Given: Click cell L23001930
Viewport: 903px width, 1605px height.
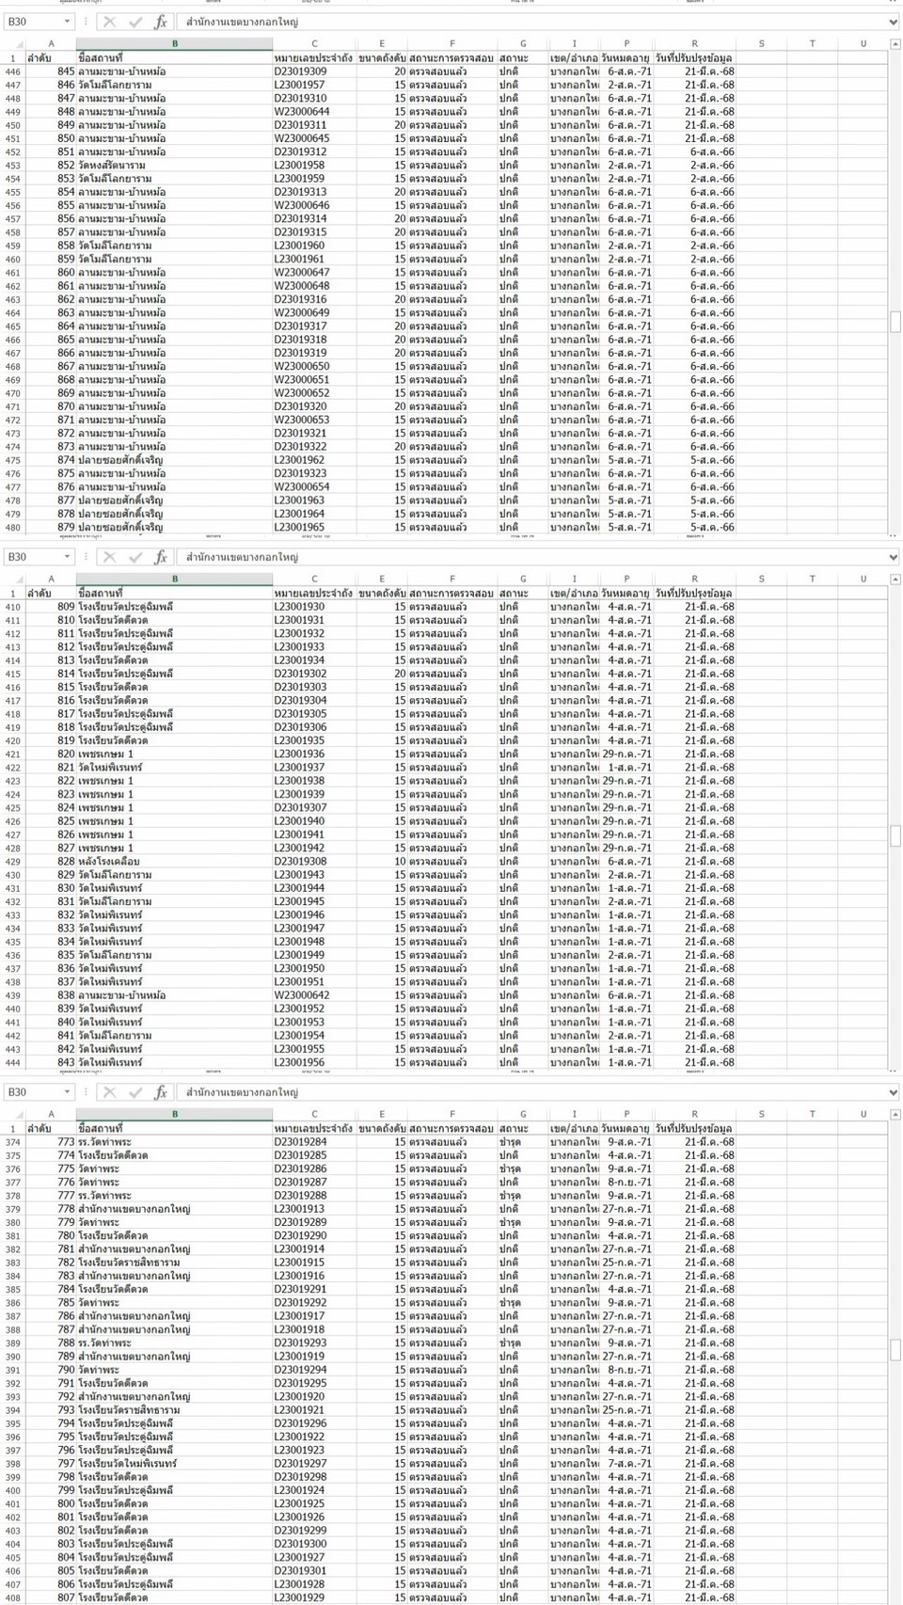Looking at the screenshot, I should point(314,607).
